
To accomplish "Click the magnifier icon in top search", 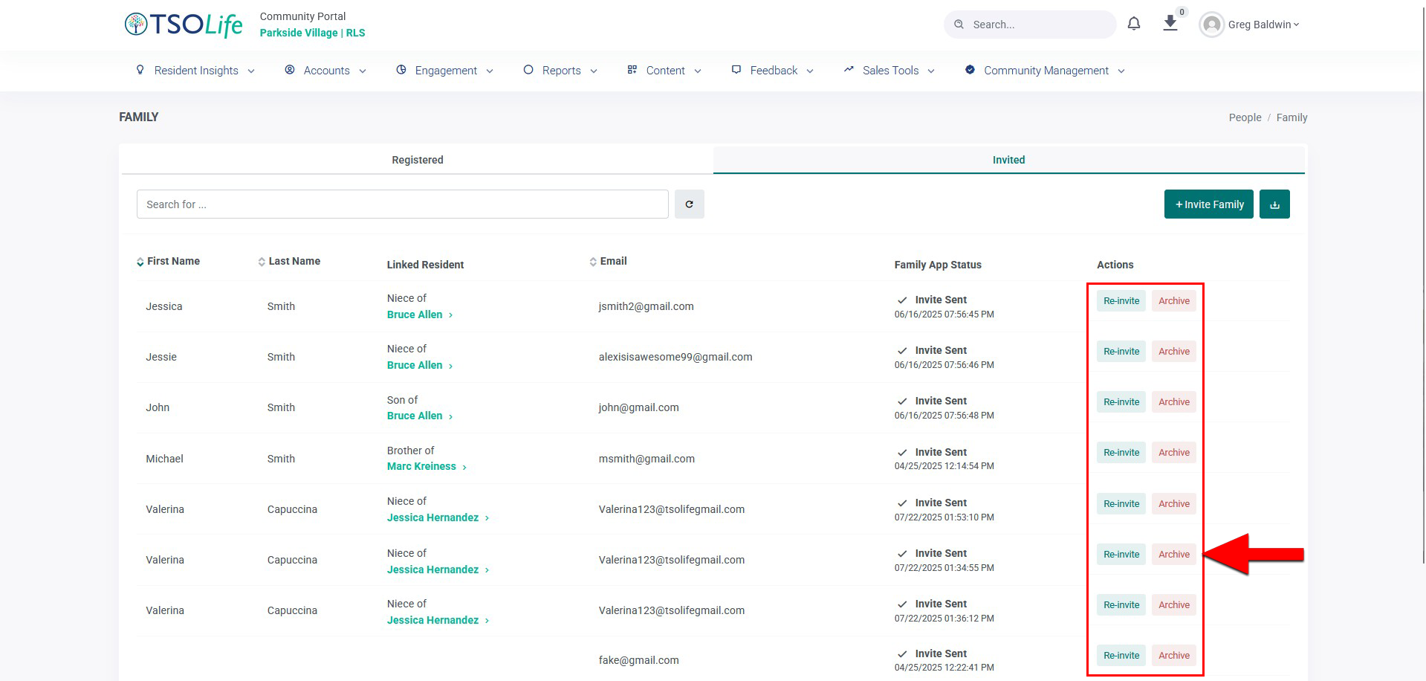I will 959,25.
